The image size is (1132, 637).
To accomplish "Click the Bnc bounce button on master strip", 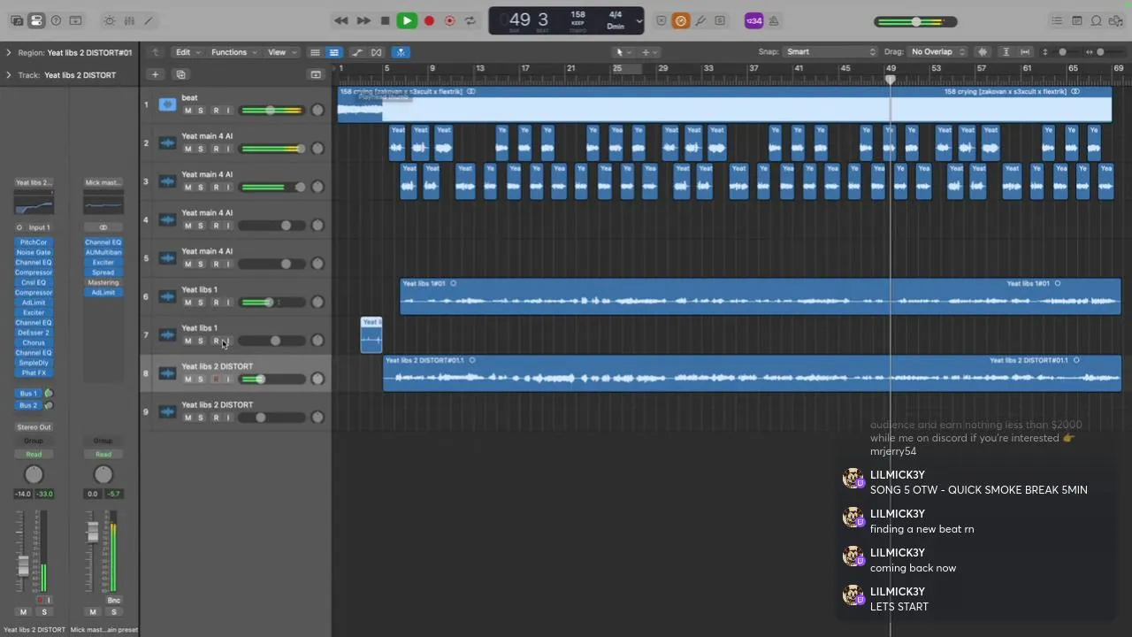I will pyautogui.click(x=113, y=600).
